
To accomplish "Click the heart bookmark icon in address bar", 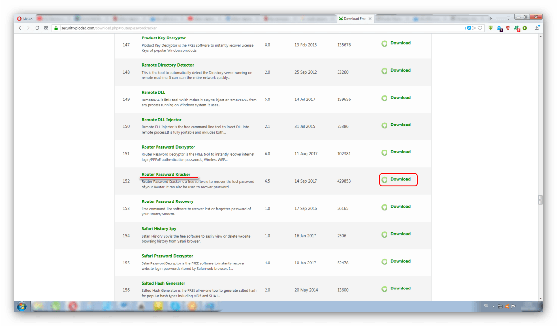I will 480,28.
